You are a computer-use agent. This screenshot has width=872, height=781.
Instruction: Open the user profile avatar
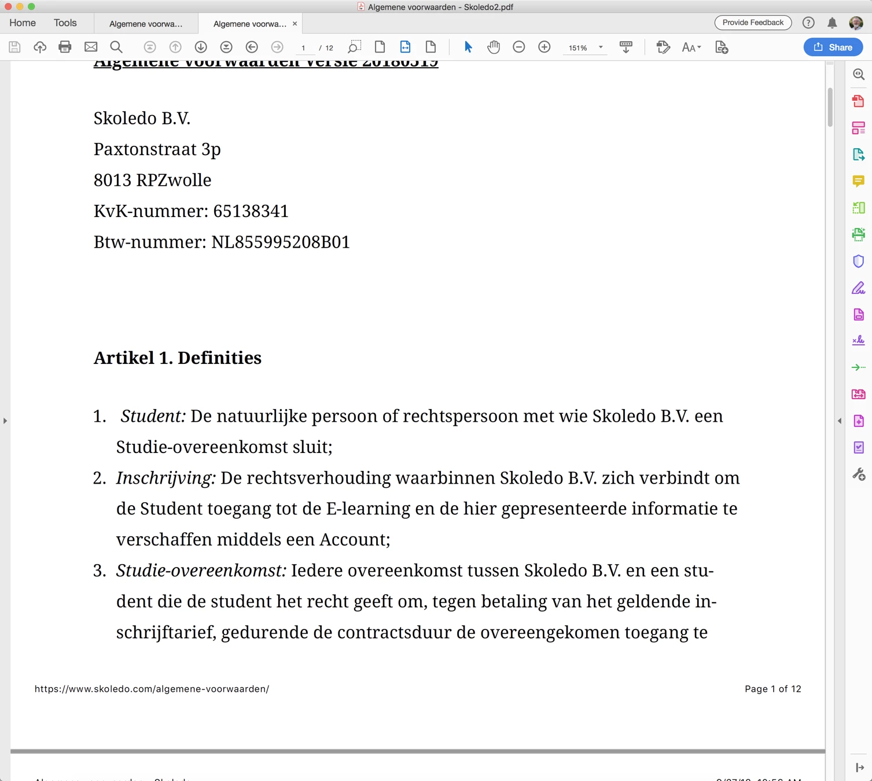point(856,23)
